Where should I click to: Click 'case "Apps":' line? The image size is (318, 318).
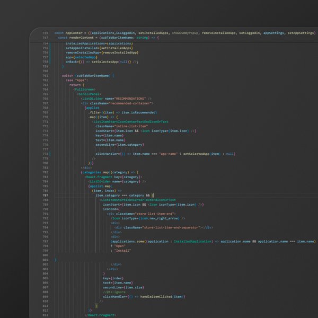pos(77,81)
